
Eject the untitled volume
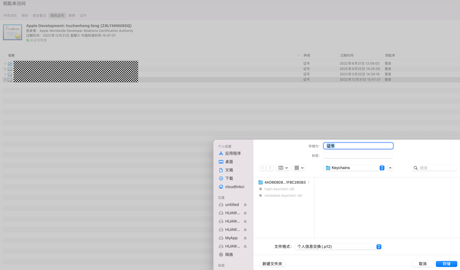click(245, 205)
